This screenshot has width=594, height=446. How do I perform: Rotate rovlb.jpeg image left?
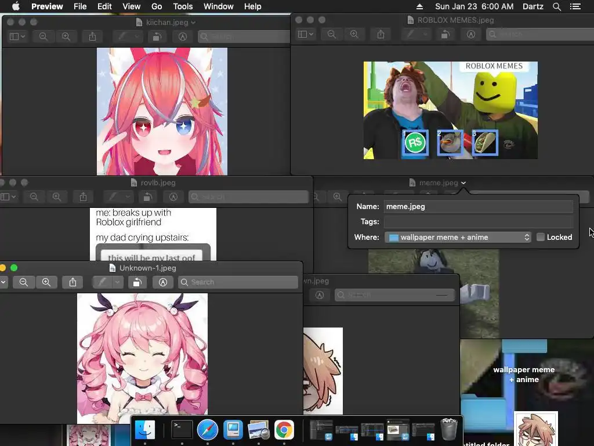point(148,197)
